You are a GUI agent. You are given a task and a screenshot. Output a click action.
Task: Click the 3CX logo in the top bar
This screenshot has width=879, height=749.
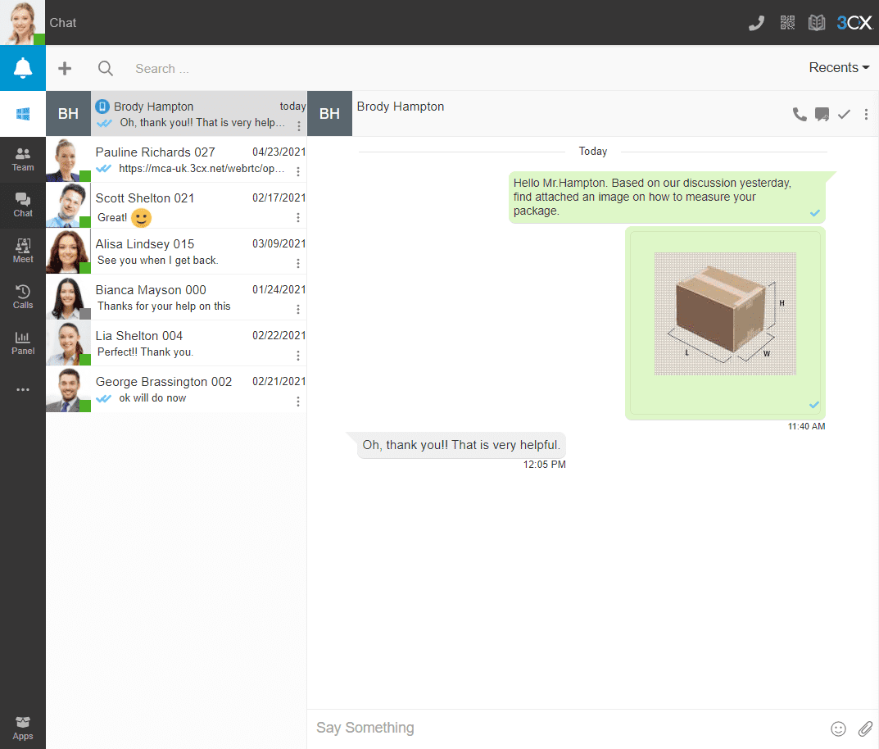[854, 22]
